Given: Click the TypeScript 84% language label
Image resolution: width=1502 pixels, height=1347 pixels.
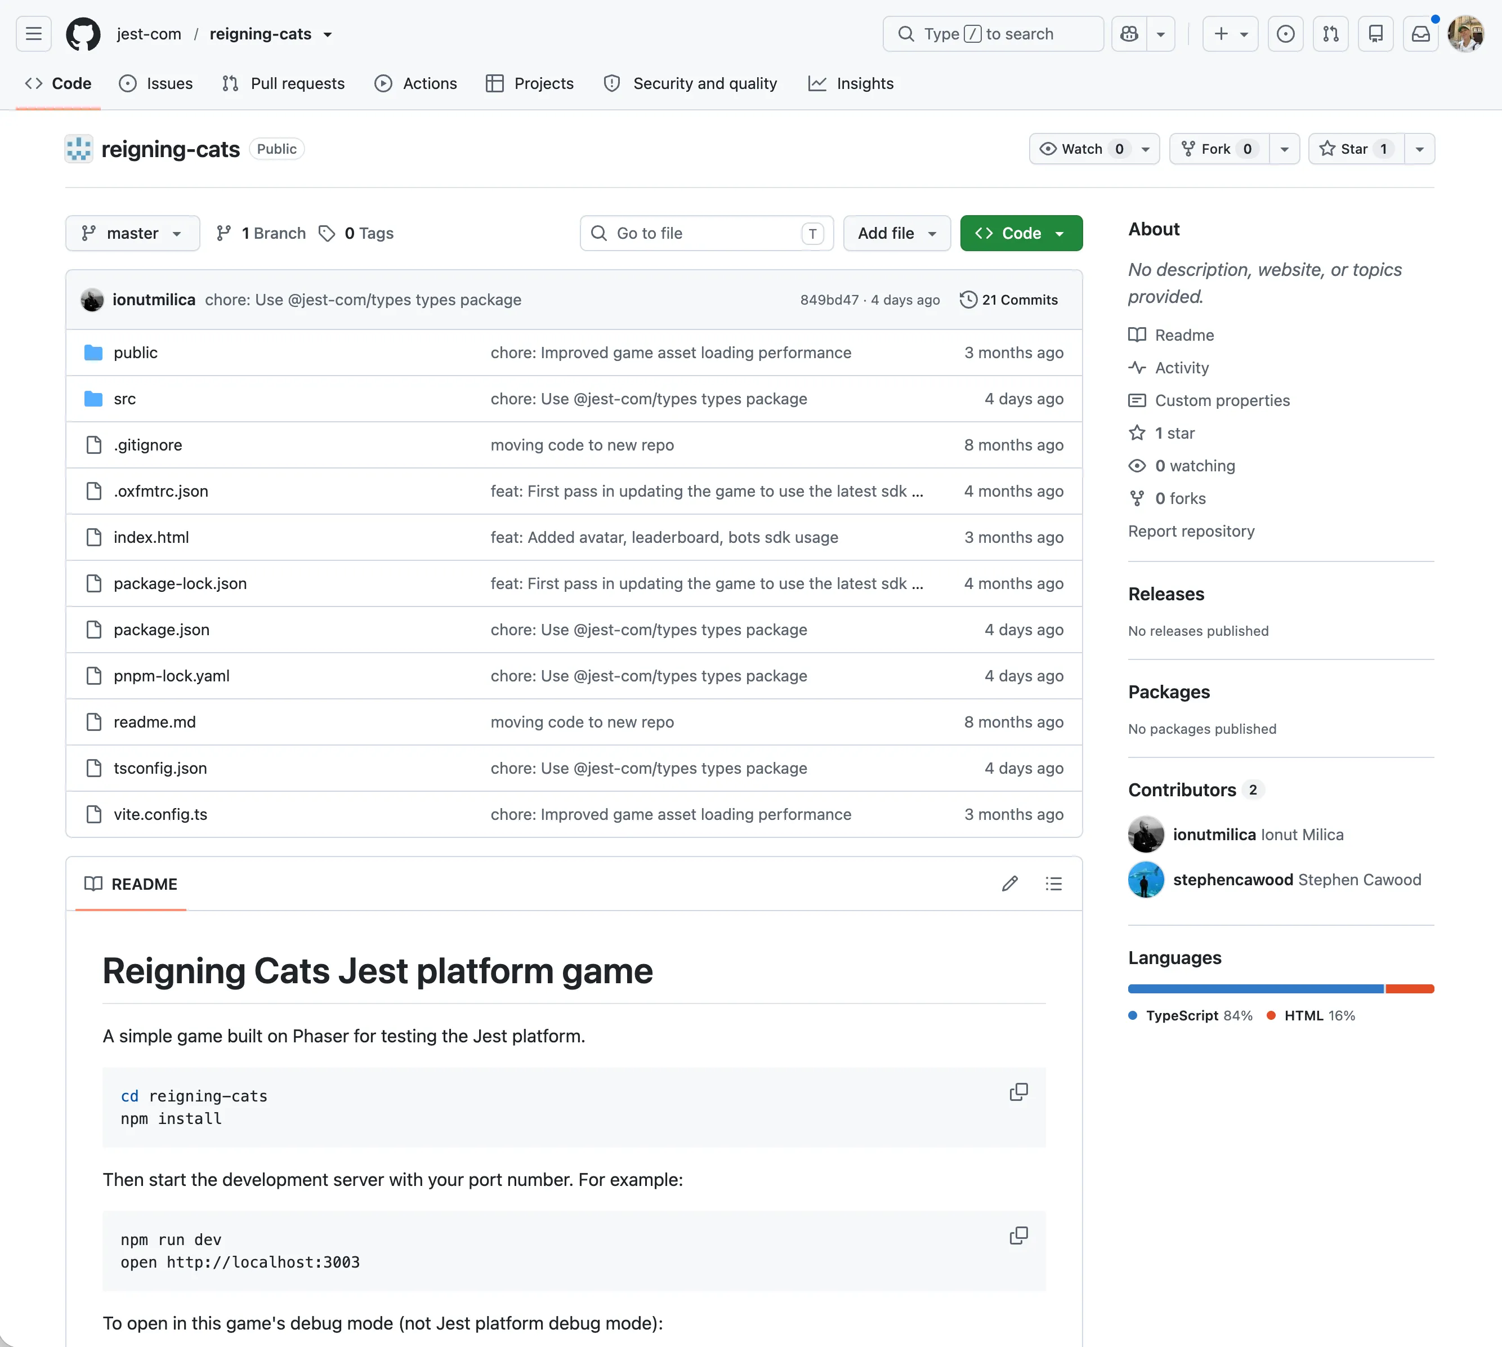Looking at the screenshot, I should pos(1191,1015).
